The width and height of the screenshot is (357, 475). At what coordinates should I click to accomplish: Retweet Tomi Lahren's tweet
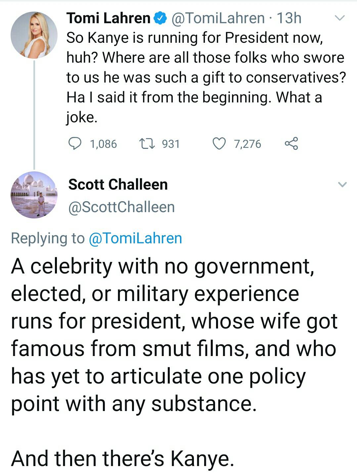click(x=146, y=144)
